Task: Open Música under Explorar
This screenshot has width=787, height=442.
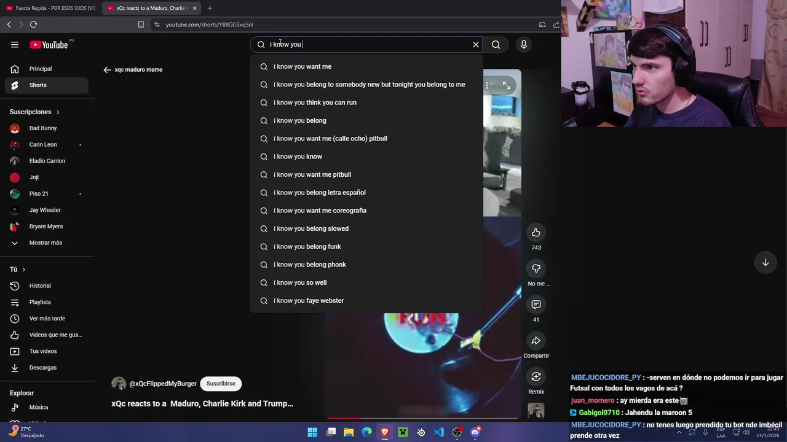Action: 47,407
